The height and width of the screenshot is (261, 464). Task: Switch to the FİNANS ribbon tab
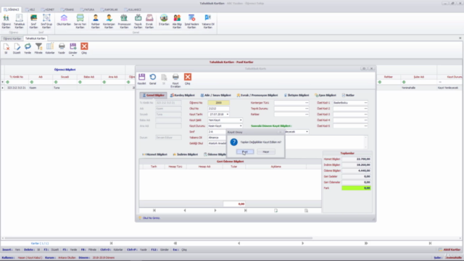67,9
